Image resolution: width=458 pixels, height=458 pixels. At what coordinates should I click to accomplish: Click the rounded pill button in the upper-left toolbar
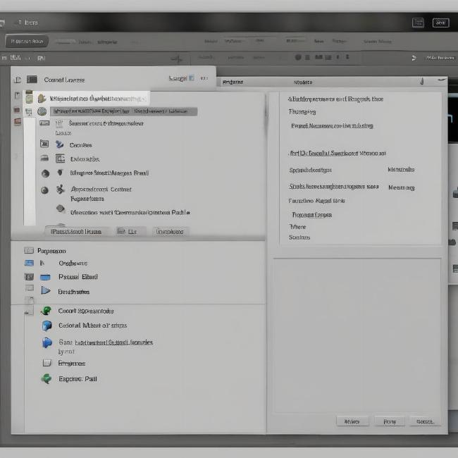[27, 41]
